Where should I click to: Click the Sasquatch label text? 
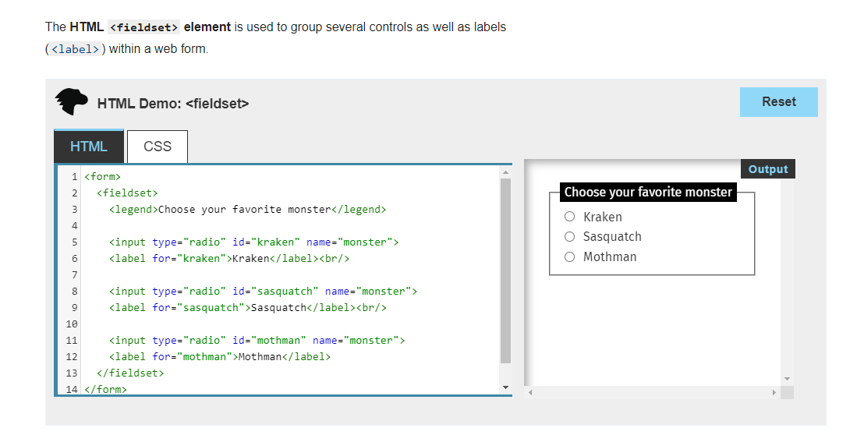click(x=612, y=236)
